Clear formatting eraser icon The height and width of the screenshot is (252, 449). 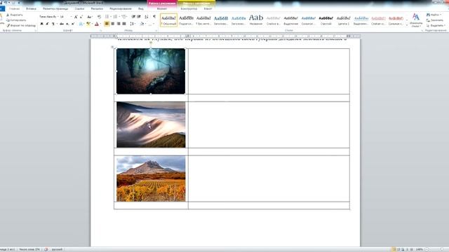(x=100, y=17)
